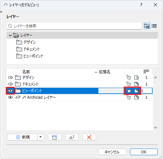This screenshot has width=163, height=159.
Task: Select レイヤー root node text
Action: click(26, 35)
